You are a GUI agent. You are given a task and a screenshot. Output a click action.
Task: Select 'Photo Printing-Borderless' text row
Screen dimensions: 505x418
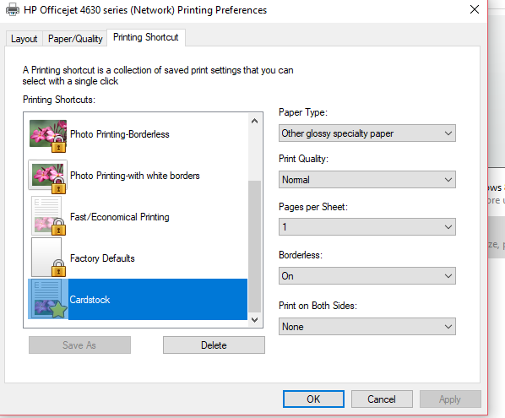coord(119,134)
